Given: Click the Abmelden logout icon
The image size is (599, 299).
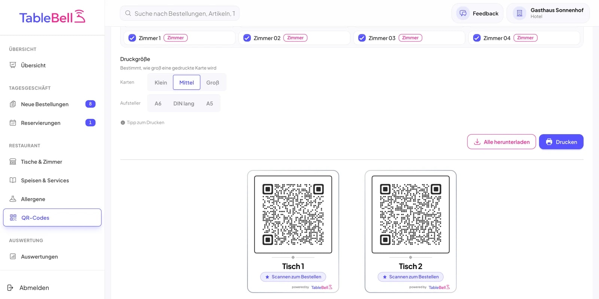Looking at the screenshot, I should click(x=10, y=287).
